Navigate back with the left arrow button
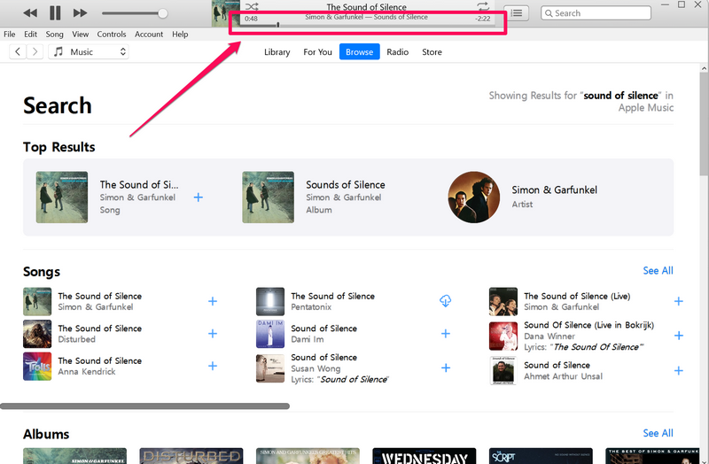The height and width of the screenshot is (464, 709). pos(18,52)
